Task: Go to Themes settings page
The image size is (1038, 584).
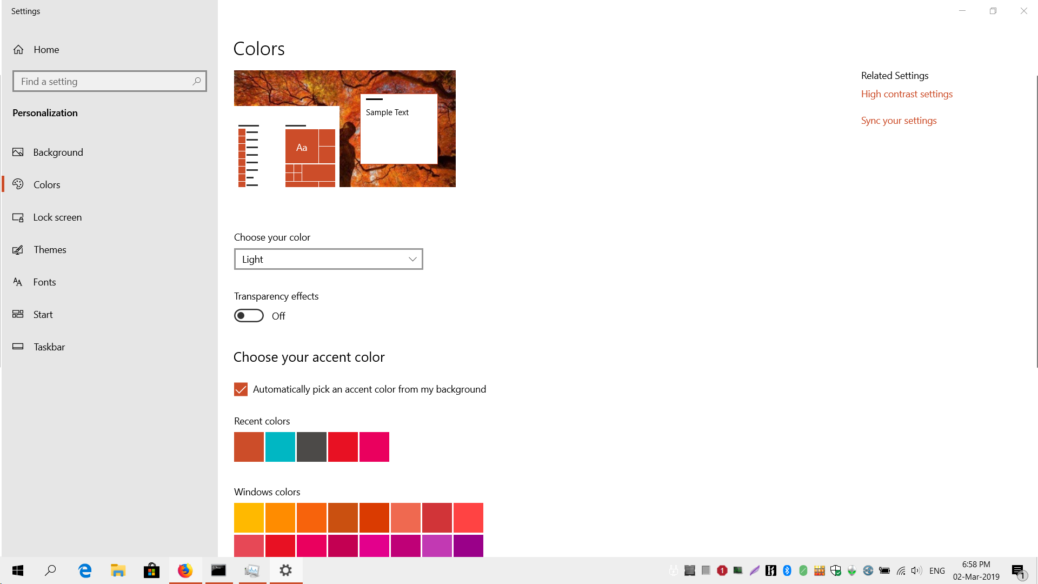Action: click(x=50, y=250)
